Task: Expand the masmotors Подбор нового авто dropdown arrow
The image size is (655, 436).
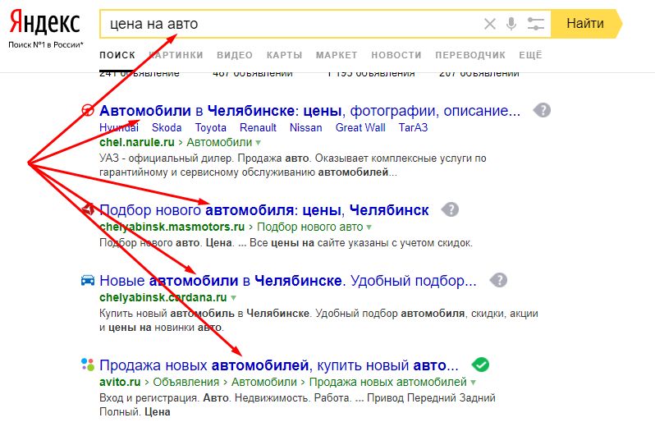Action: point(369,227)
